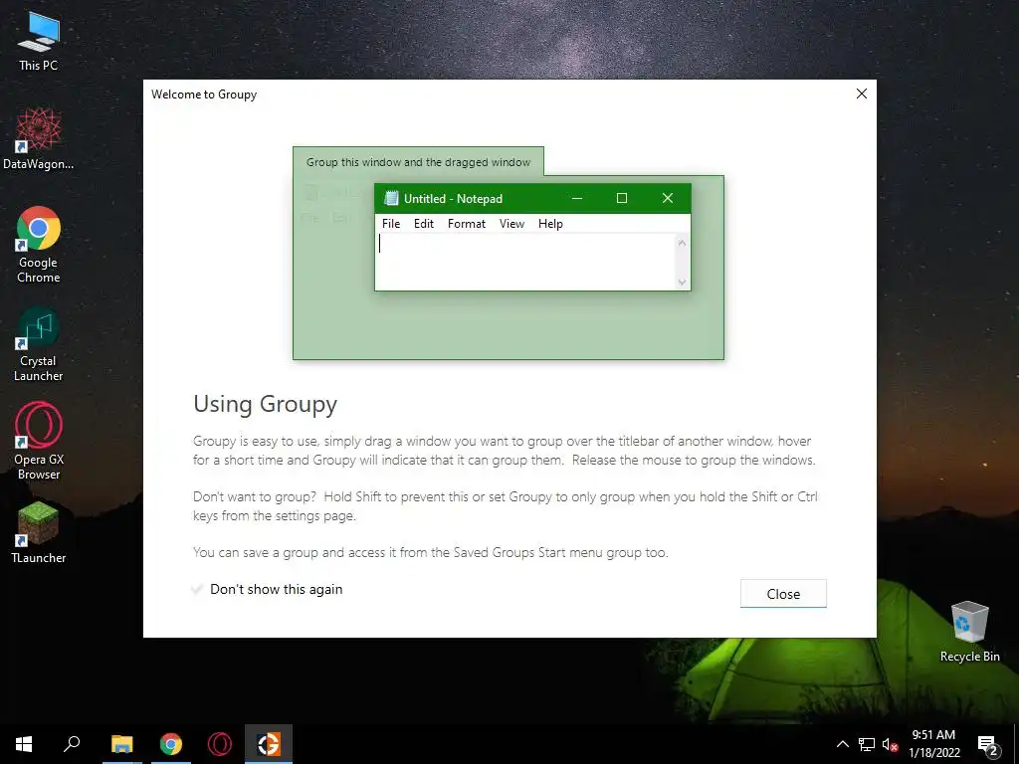Open File menu in Notepad illustration
Screen dimensions: 1019x764
(391, 224)
